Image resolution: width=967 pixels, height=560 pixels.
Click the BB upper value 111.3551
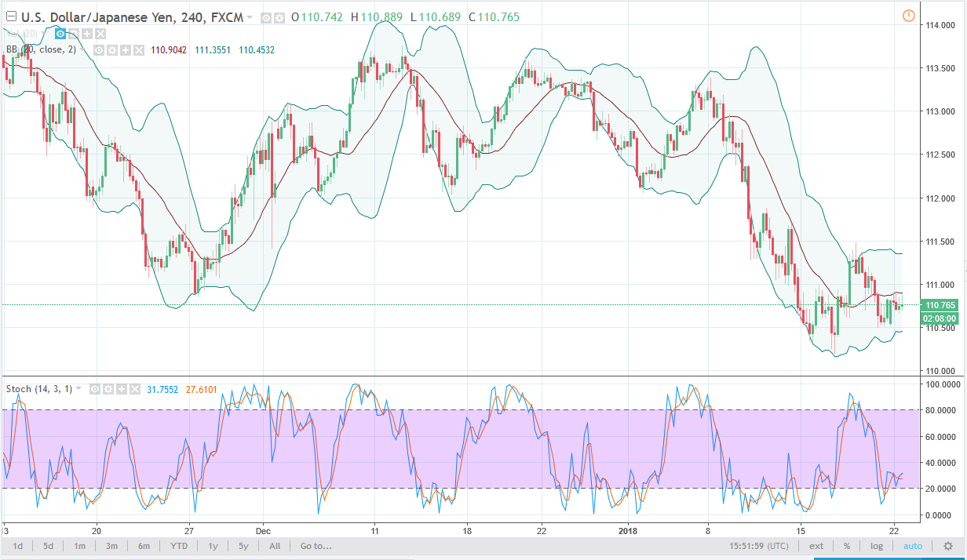pyautogui.click(x=212, y=50)
